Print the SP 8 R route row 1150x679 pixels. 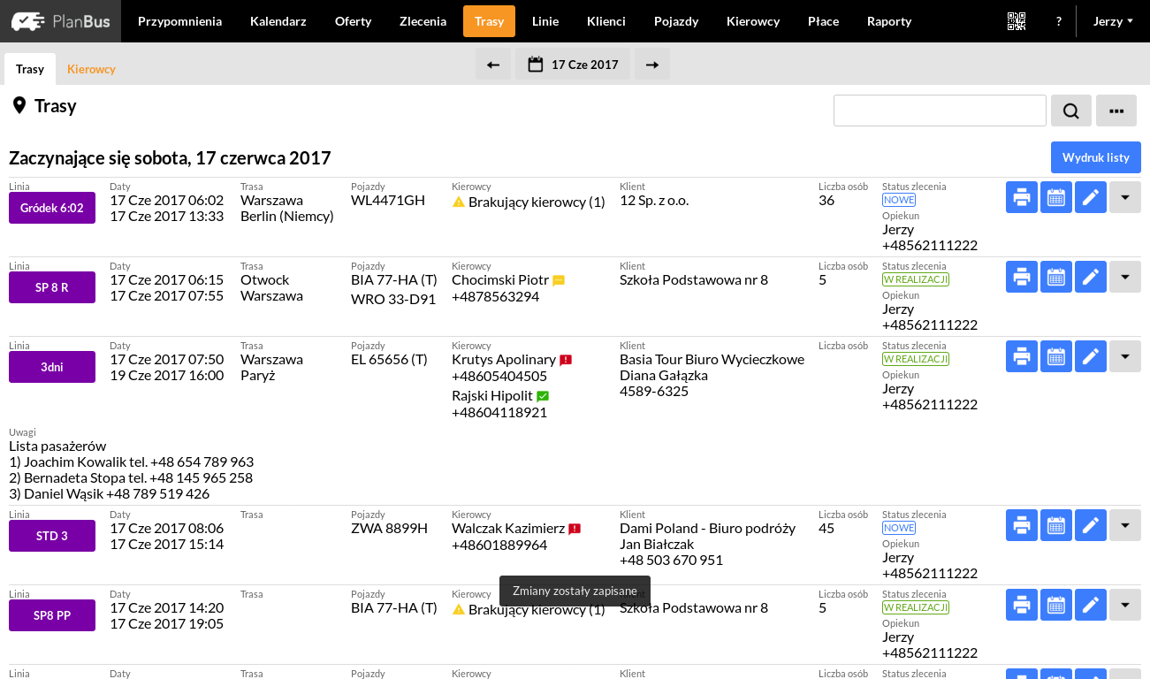coord(1022,277)
